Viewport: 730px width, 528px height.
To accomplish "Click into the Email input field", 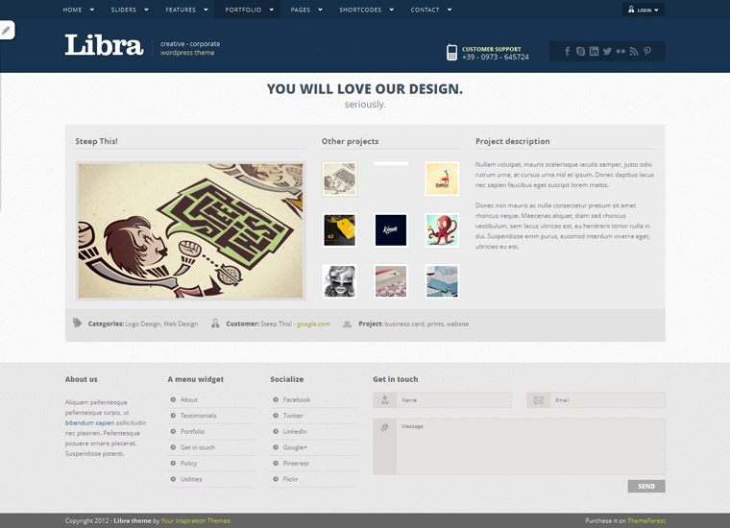I will click(607, 400).
